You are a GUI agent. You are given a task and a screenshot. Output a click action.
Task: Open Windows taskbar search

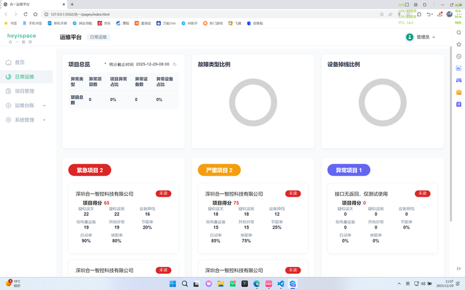[184, 284]
